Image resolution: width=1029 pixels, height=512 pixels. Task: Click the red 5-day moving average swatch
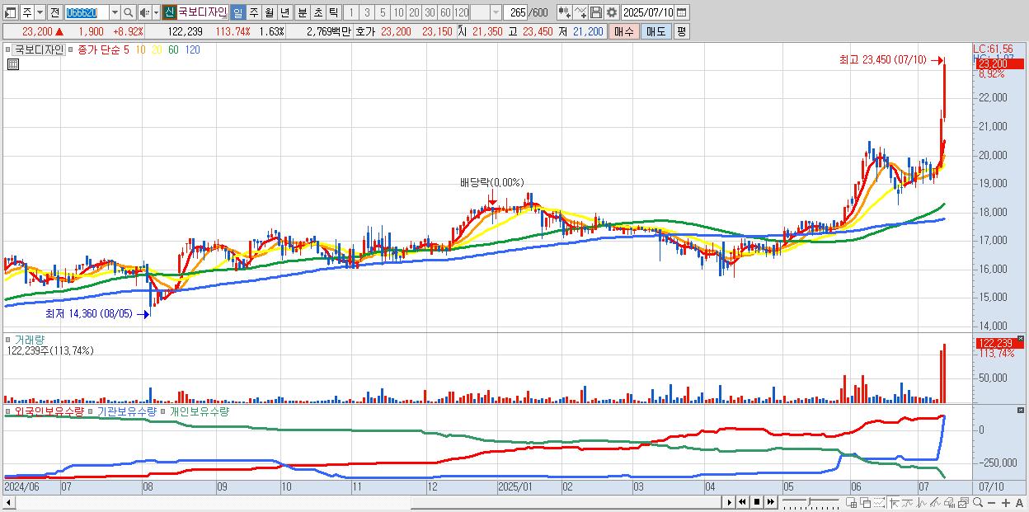pos(126,49)
